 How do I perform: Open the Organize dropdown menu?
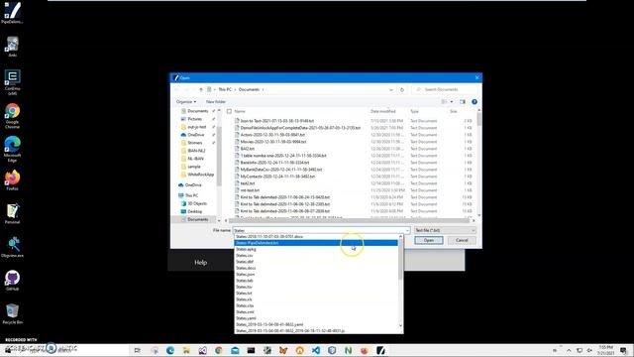186,101
